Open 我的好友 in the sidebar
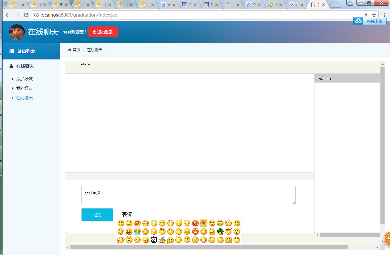 tap(25, 88)
